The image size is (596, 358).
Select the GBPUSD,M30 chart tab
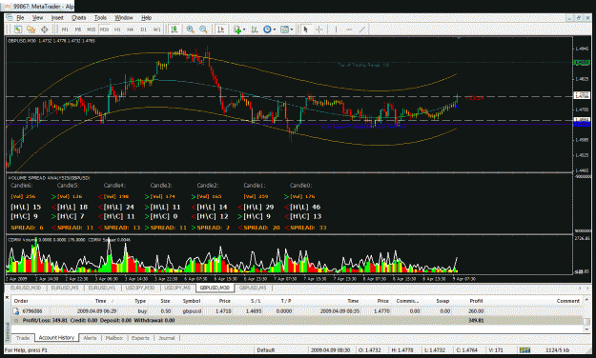click(215, 288)
